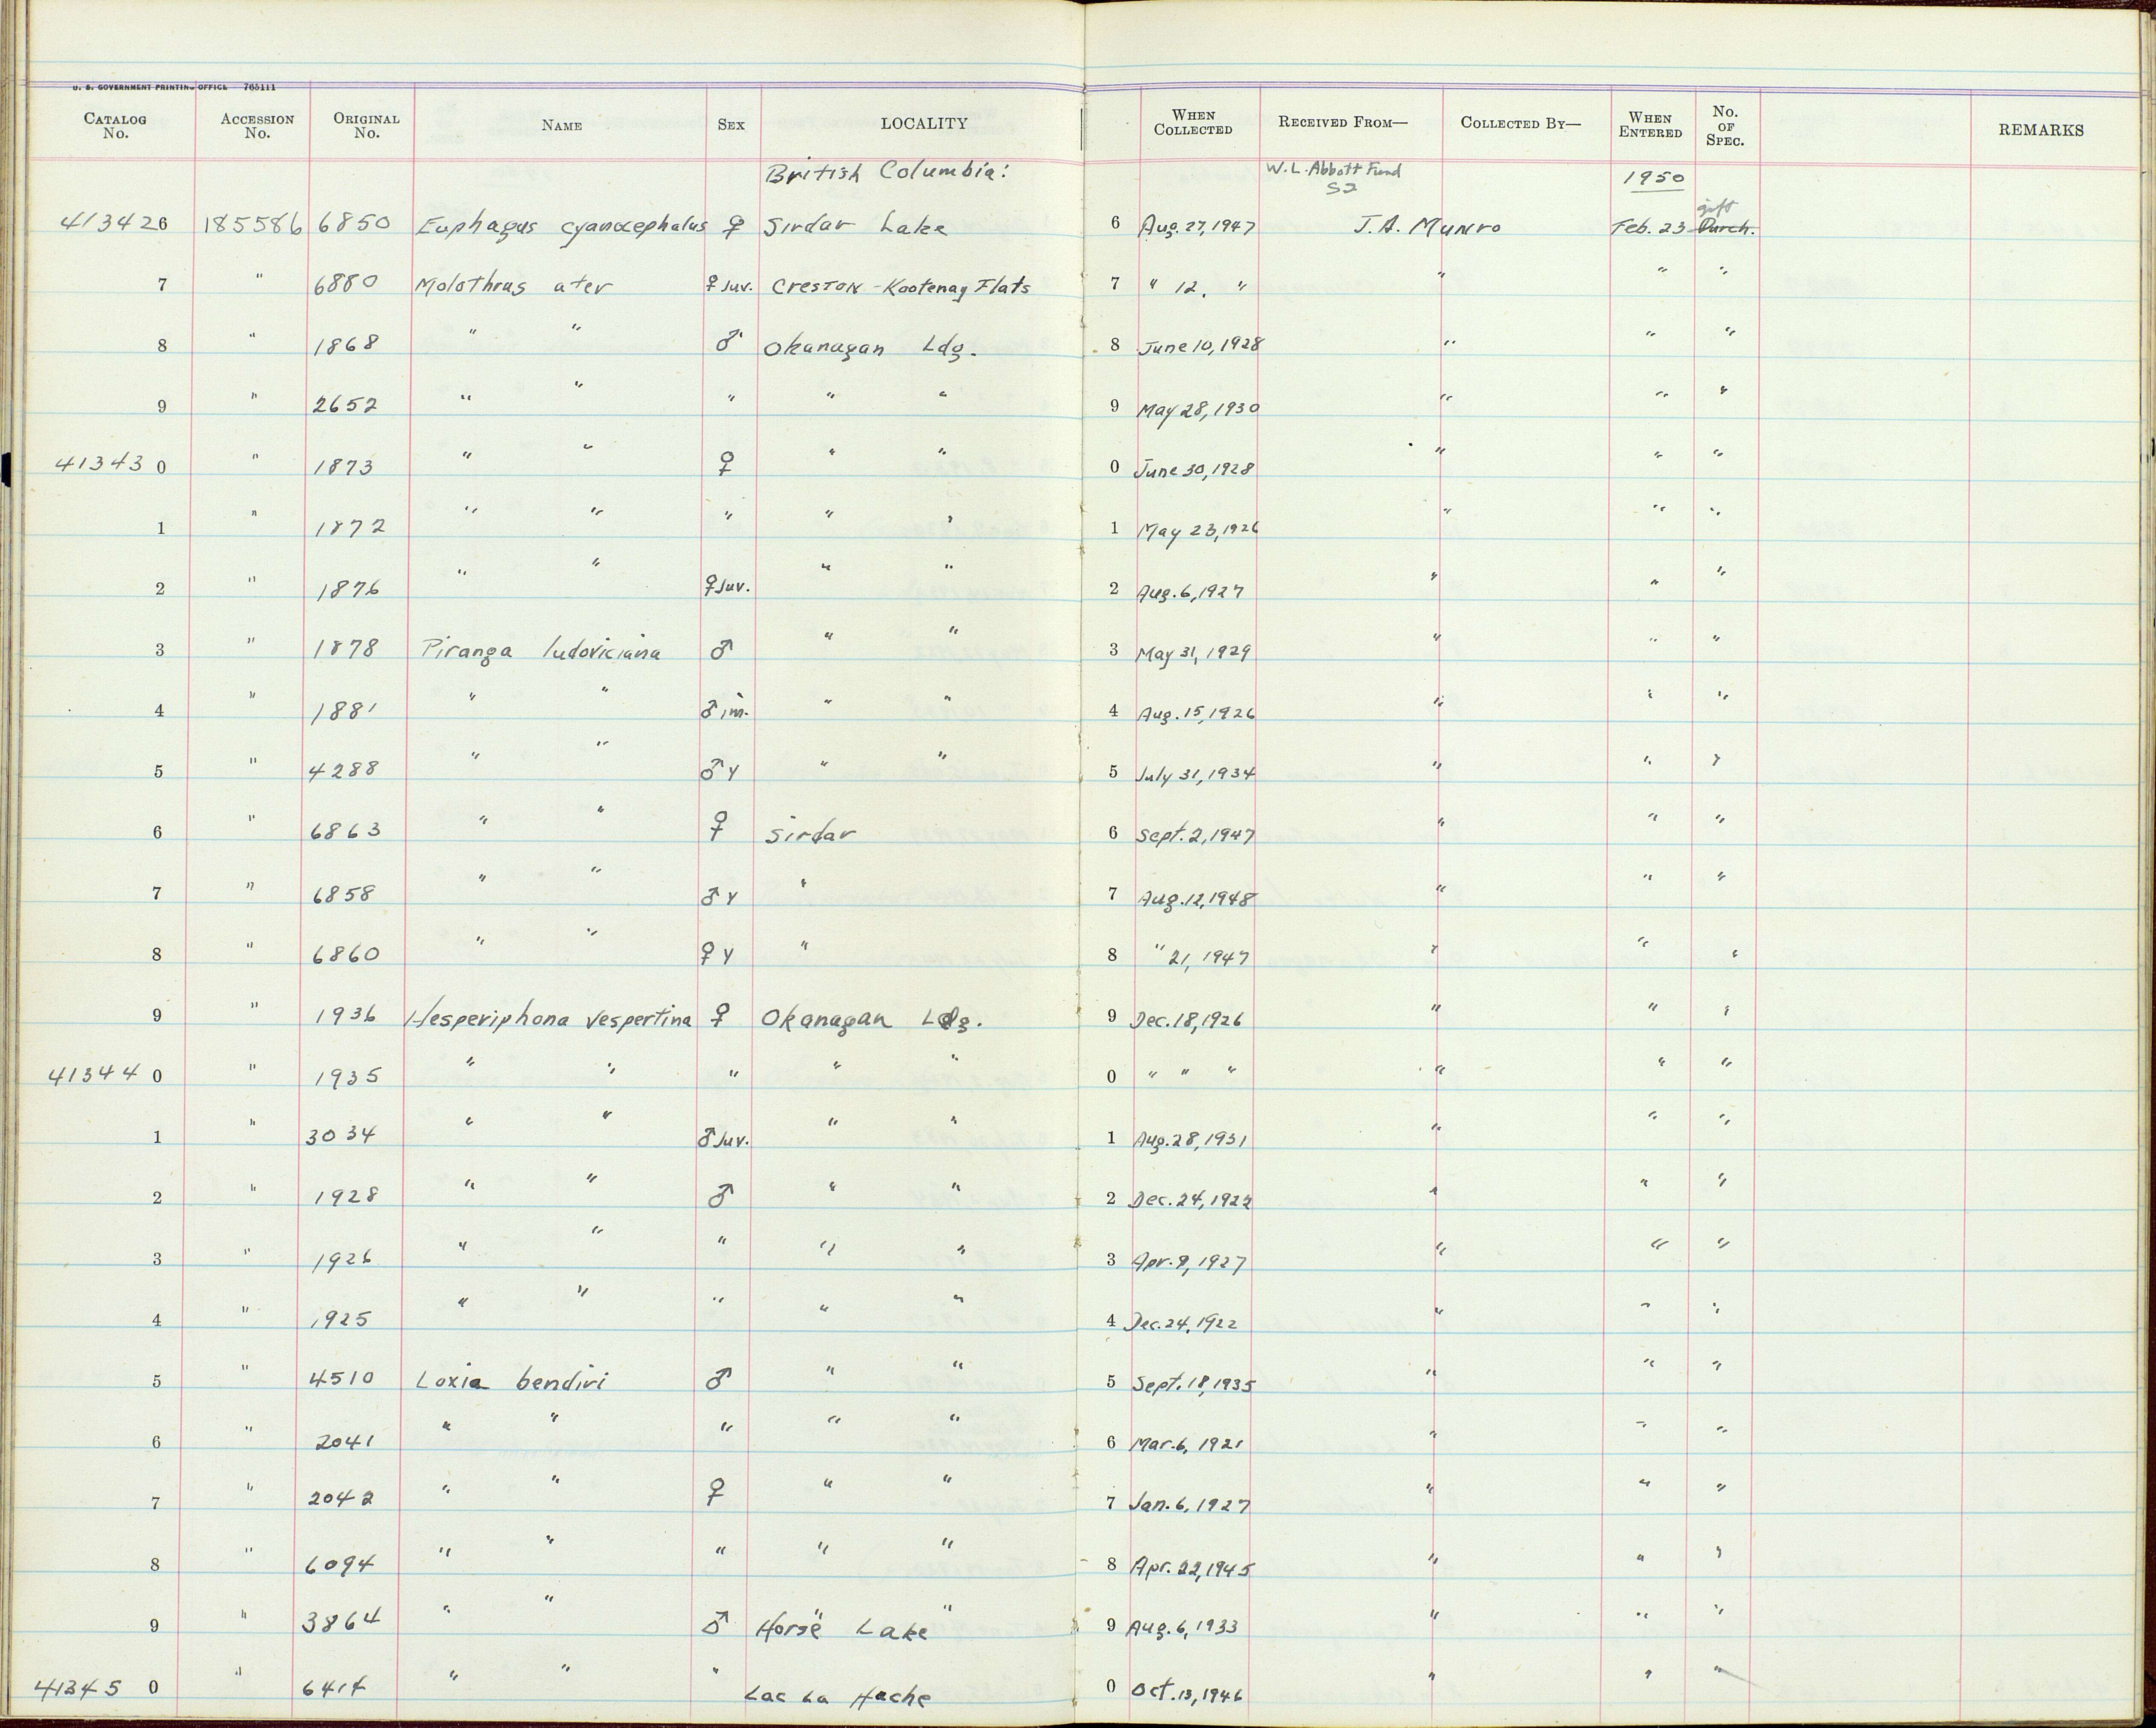2156x1728 pixels.
Task: Click the 'Sex' column header
Action: (731, 125)
